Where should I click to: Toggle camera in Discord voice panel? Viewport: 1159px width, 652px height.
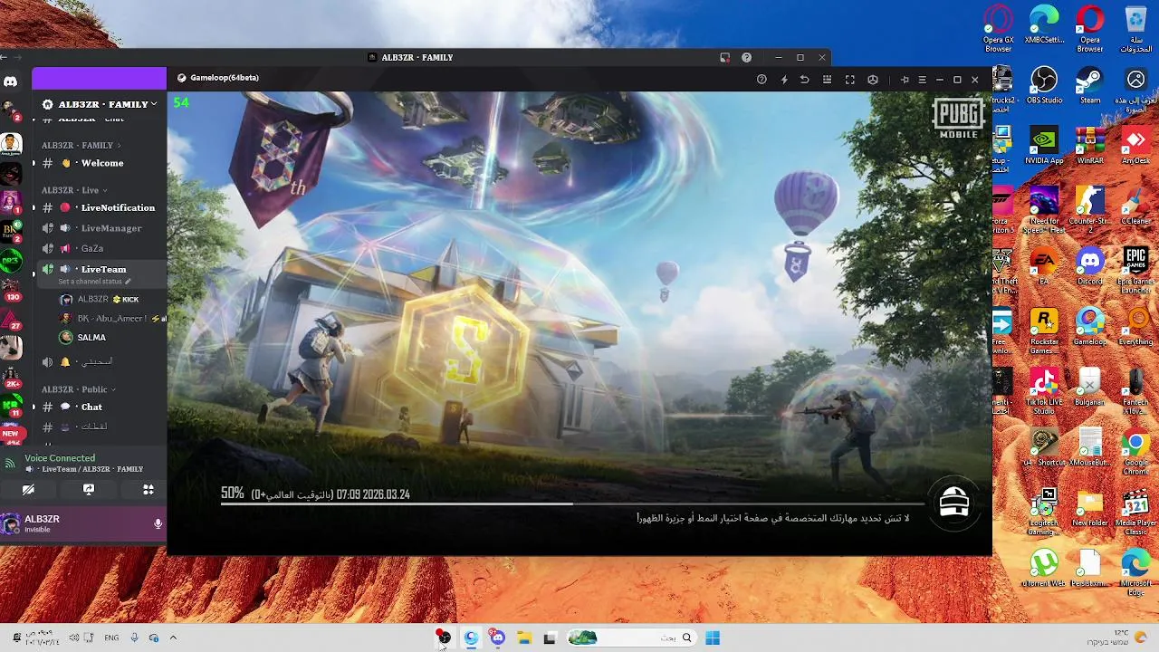(x=29, y=489)
